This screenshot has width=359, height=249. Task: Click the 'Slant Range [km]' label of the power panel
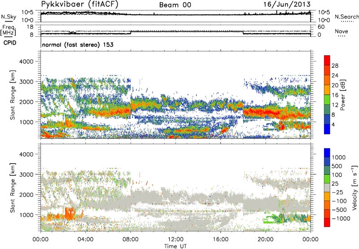coord(13,95)
